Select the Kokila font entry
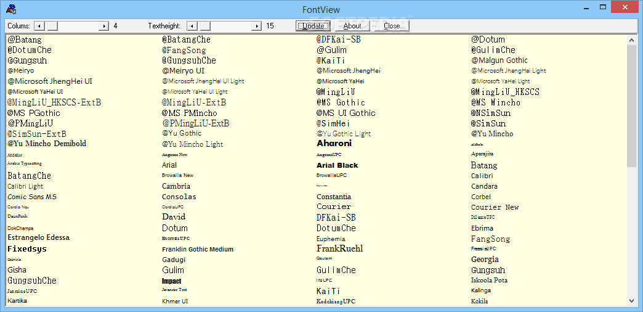Screen dimensions: 643x312 480,302
